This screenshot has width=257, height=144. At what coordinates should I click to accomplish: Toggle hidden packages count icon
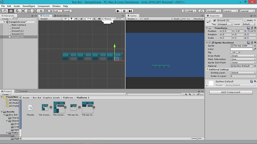pyautogui.click(x=200, y=94)
